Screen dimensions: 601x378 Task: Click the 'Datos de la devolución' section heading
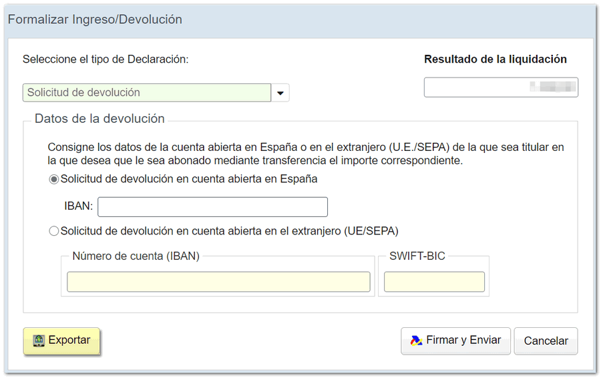point(99,119)
